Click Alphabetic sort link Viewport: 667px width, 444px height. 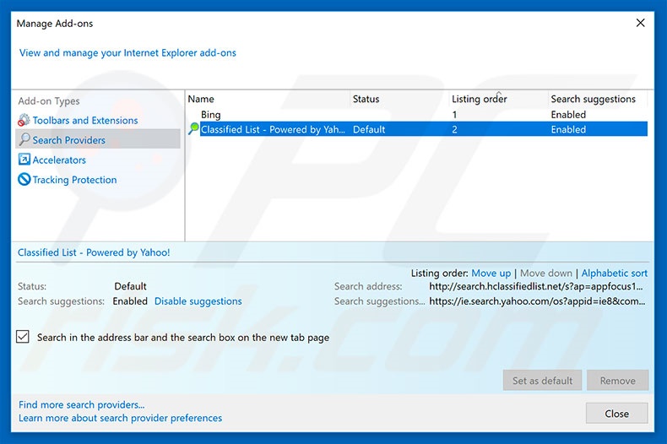coord(615,273)
